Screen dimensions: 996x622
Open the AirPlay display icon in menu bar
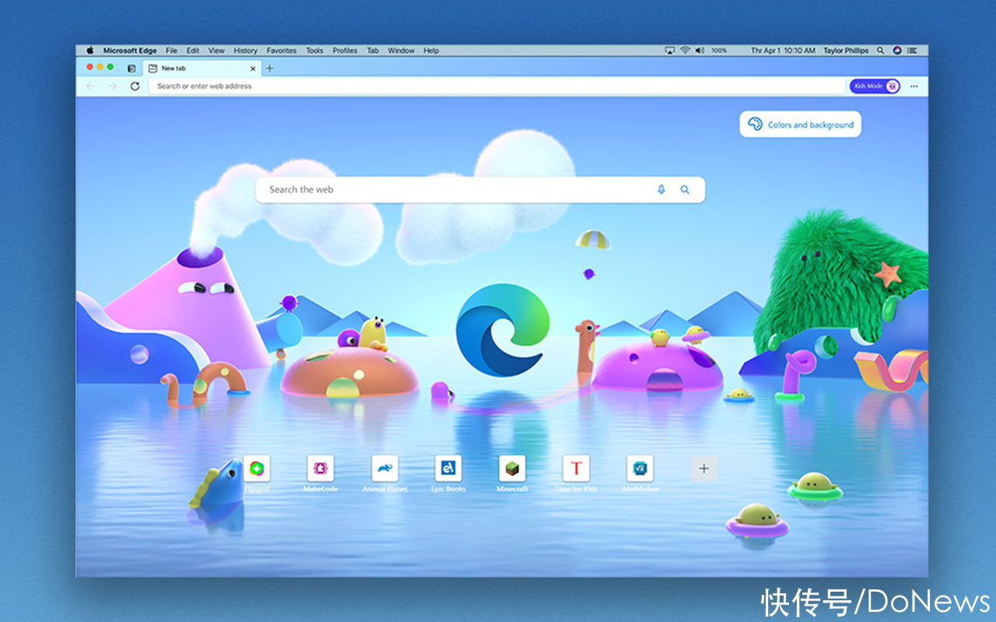670,51
